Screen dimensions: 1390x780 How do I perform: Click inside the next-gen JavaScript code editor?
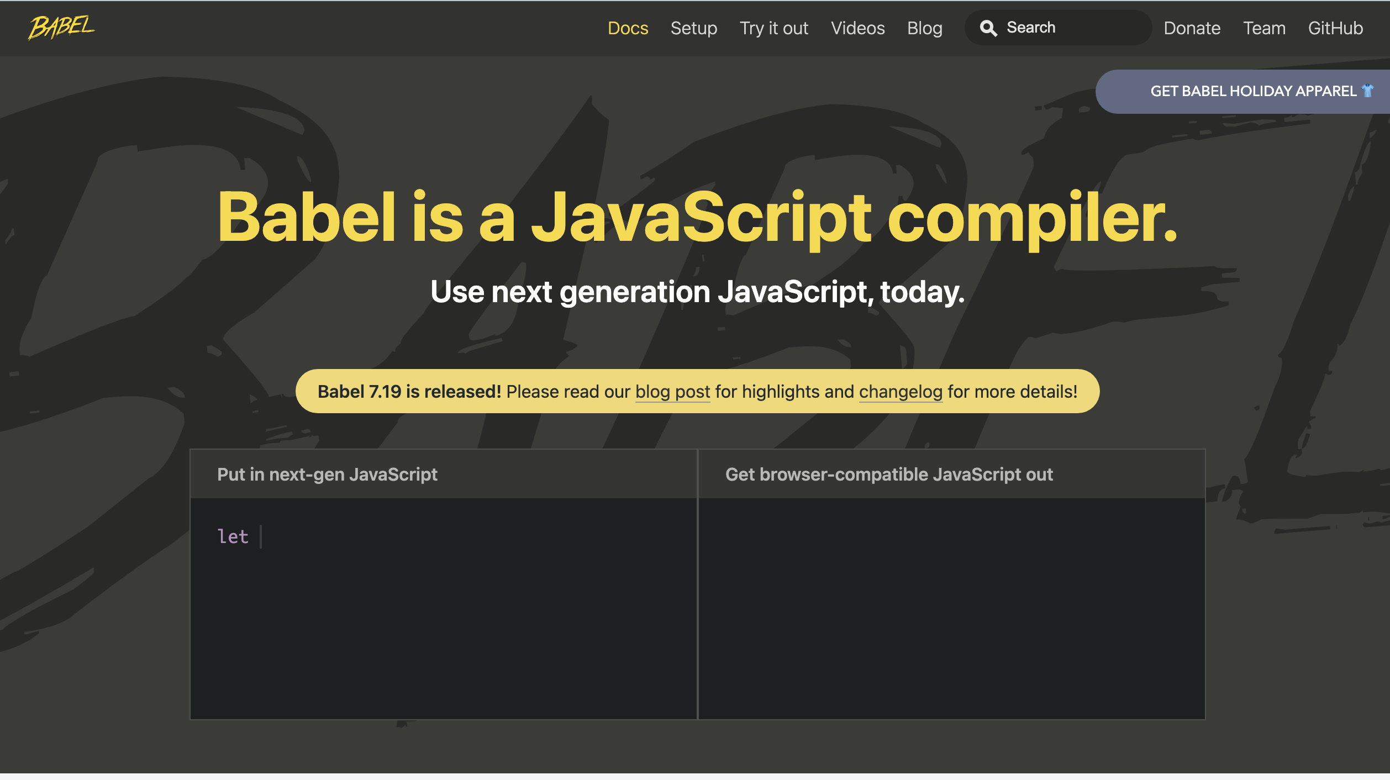point(443,608)
